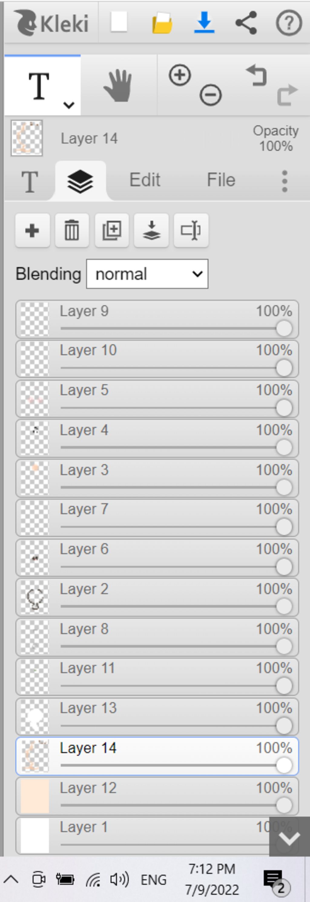Switch to the File tab
This screenshot has height=902, width=310.
click(221, 180)
